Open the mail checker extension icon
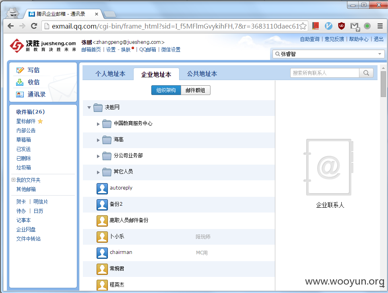Viewport: 388px width, 293px height. point(355,27)
